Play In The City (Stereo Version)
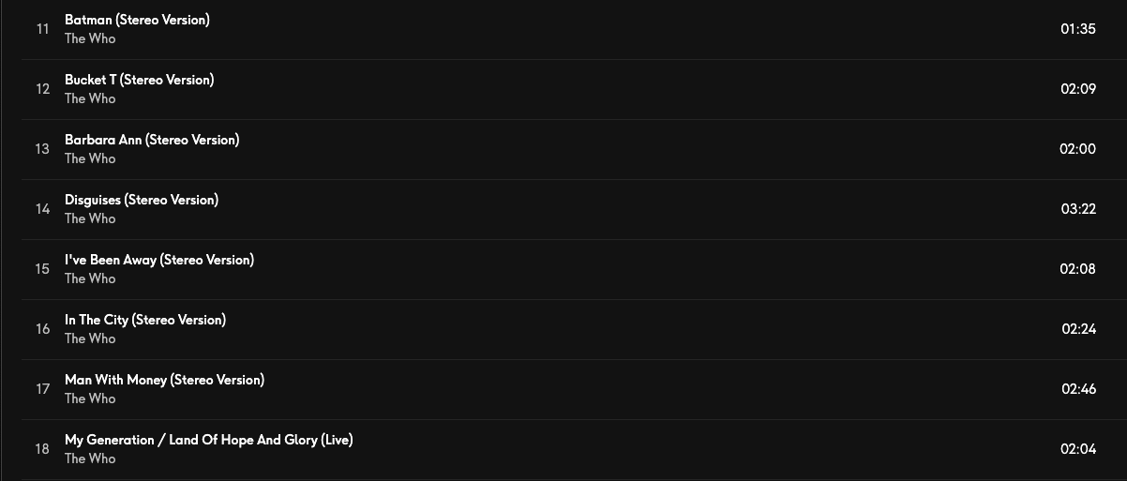1127x481 pixels. coord(145,320)
